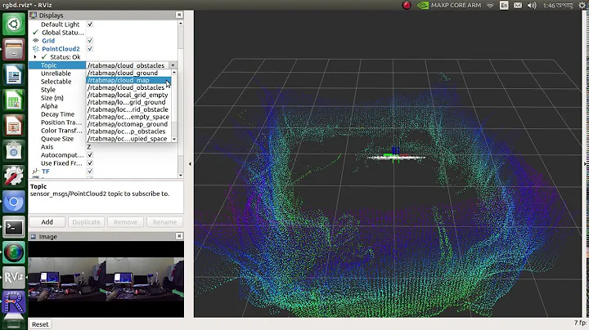Open the Files manager from the dock
Image resolution: width=589 pixels, height=330 pixels.
[x=14, y=50]
